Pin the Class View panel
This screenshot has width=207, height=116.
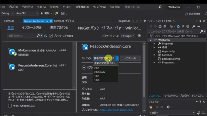(x=200, y=102)
